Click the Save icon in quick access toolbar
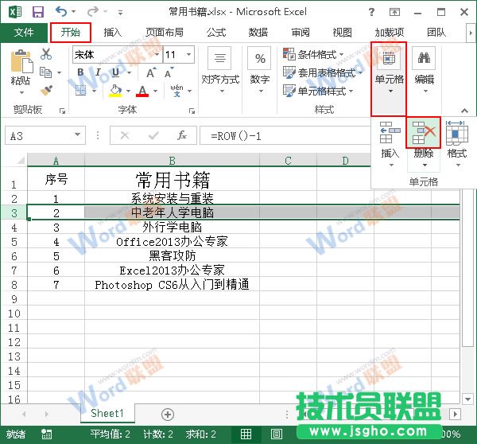 tap(37, 12)
